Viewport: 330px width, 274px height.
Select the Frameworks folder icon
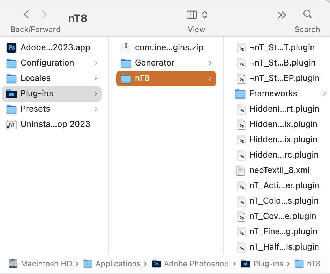coord(240,94)
